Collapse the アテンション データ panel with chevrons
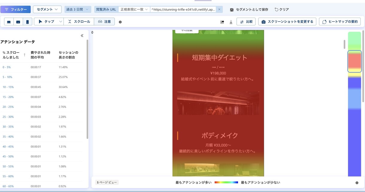The width and height of the screenshot is (365, 192). [x=82, y=36]
